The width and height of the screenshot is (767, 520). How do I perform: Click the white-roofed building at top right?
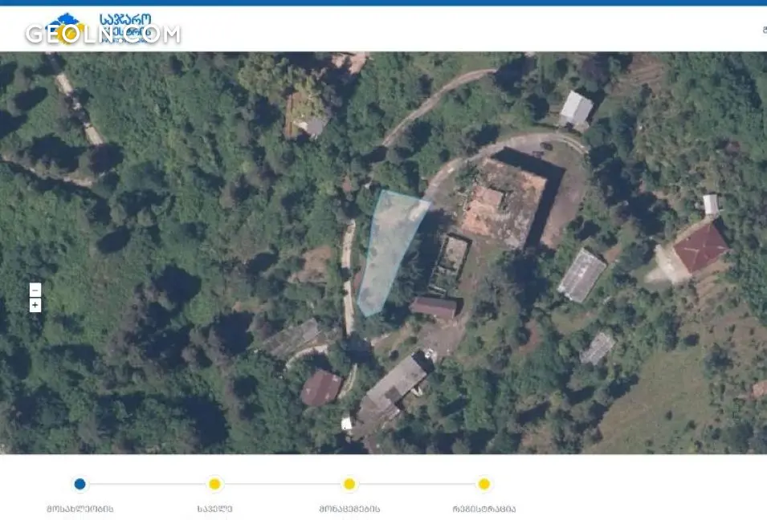click(x=575, y=108)
